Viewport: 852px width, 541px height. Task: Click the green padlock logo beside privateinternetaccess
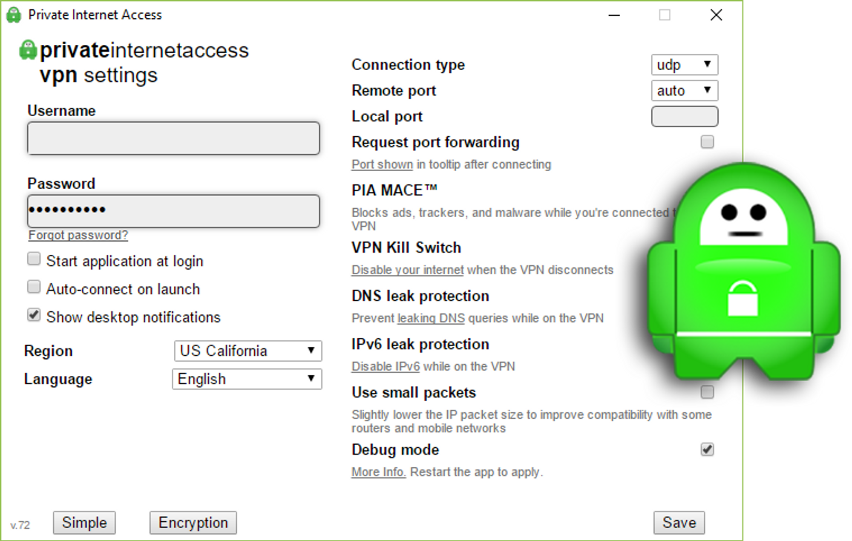(x=28, y=50)
